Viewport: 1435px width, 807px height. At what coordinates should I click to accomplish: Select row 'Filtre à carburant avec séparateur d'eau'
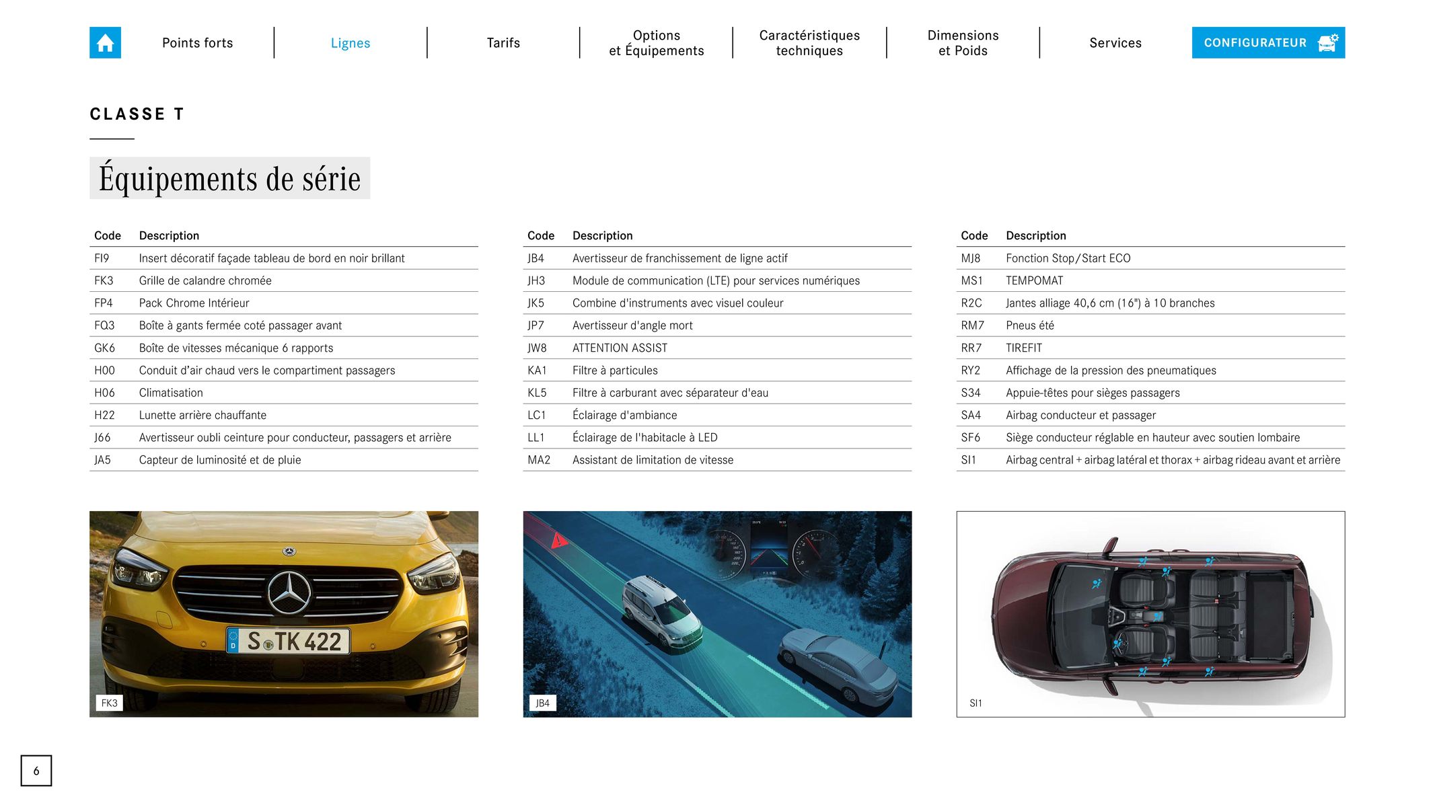point(717,393)
